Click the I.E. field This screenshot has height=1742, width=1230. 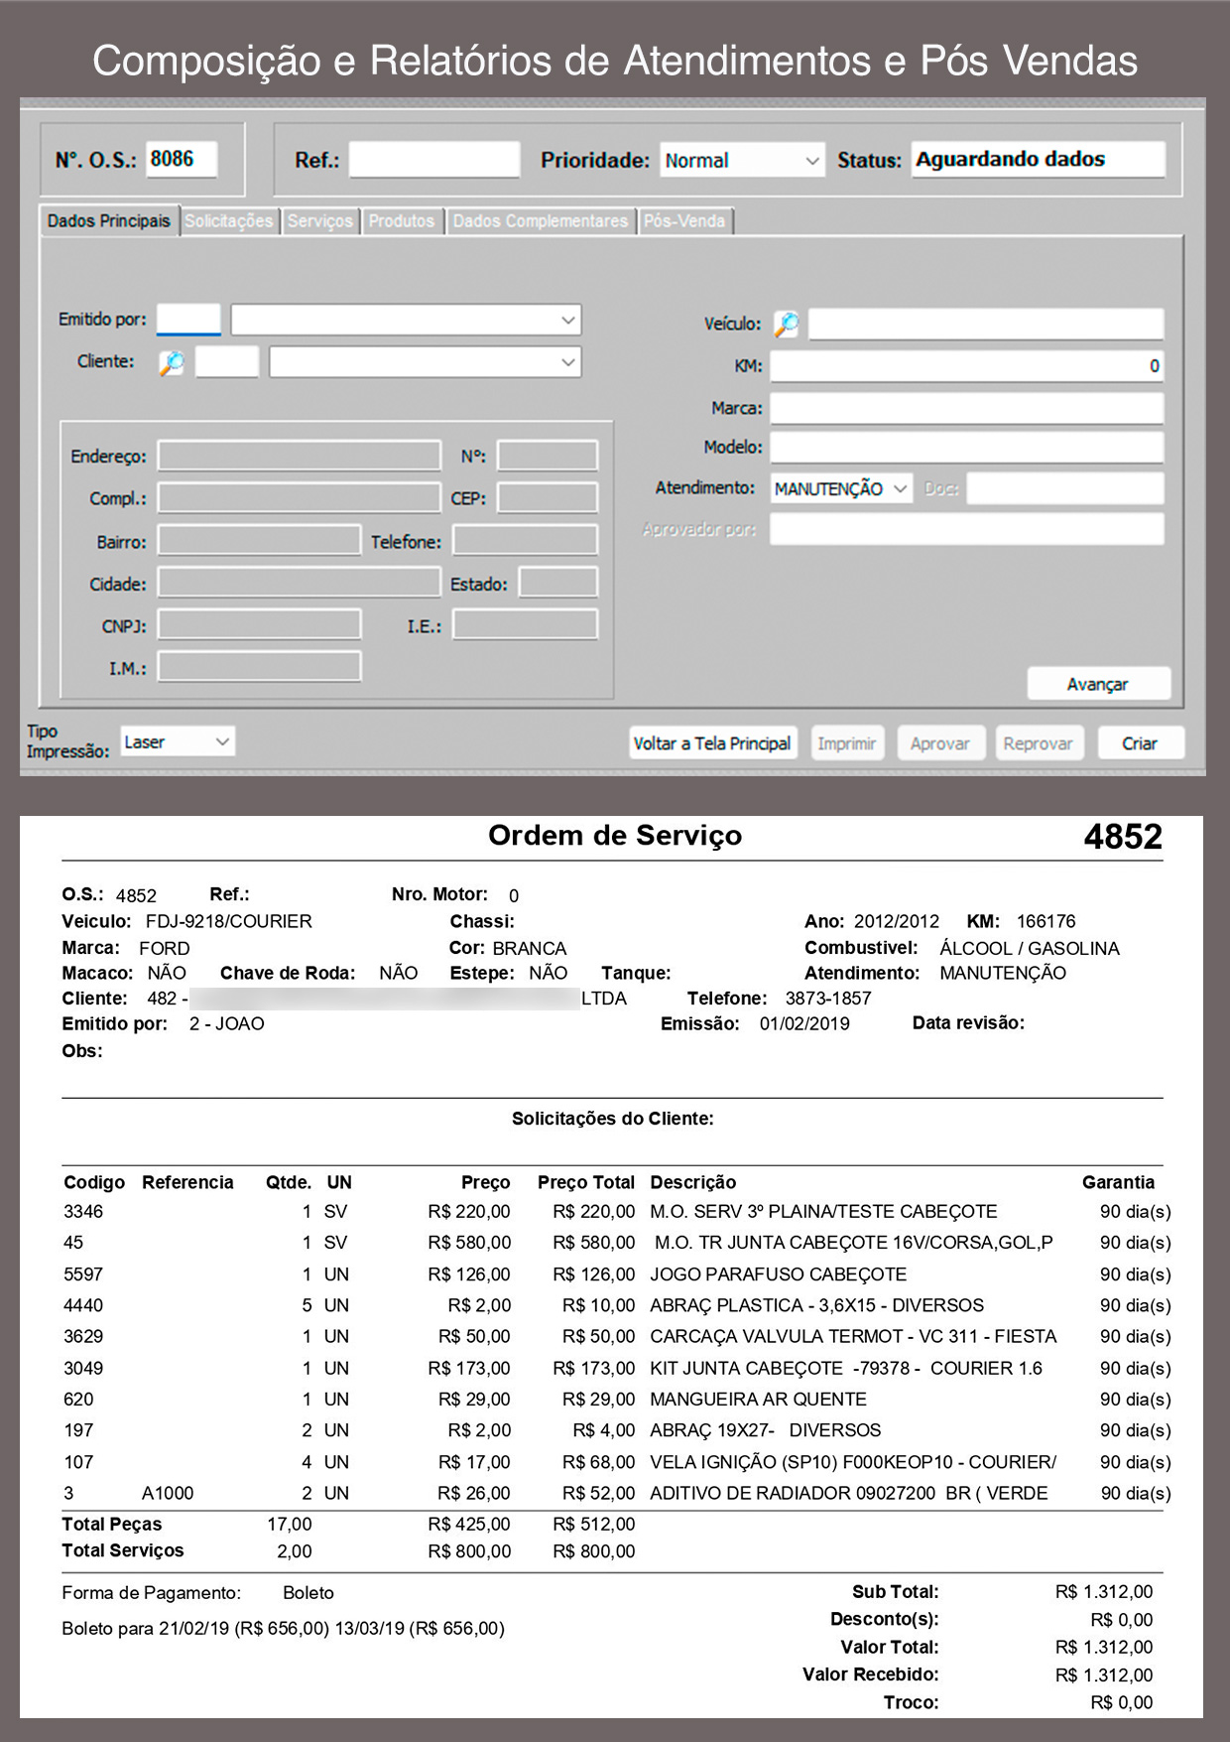[x=526, y=625]
